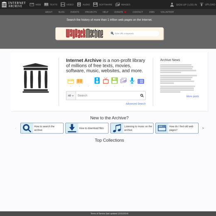
Task: Open the Images section in top bar
Action: 123,5
